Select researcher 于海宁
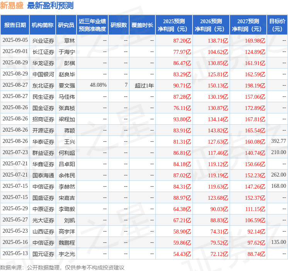The width and height of the screenshot is (288, 271). tap(67, 52)
